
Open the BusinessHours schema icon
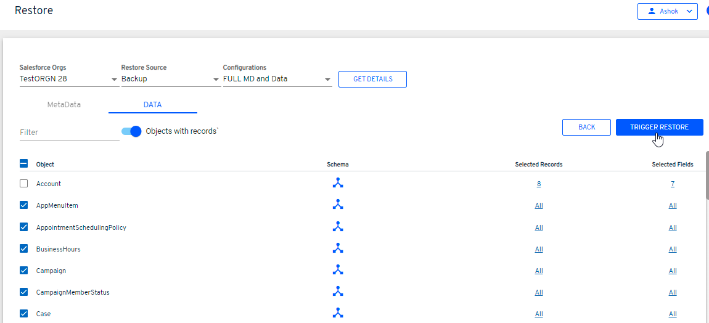coord(337,248)
